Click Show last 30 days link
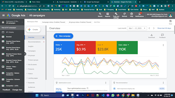The width and height of the screenshot is (175, 98). (x=164, y=28)
